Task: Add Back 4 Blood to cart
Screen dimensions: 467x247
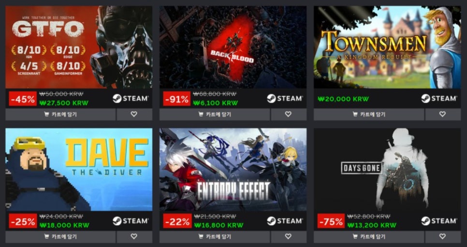Action: 215,114
